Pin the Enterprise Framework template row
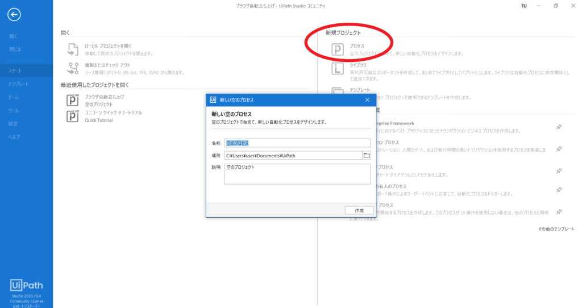The image size is (582, 308). pos(559,127)
